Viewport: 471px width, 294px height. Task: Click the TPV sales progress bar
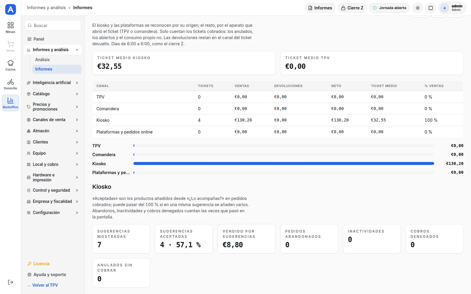coord(284,146)
